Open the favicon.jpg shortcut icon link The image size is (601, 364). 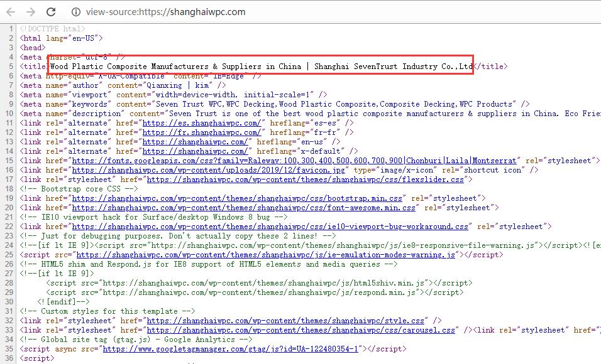[209, 170]
